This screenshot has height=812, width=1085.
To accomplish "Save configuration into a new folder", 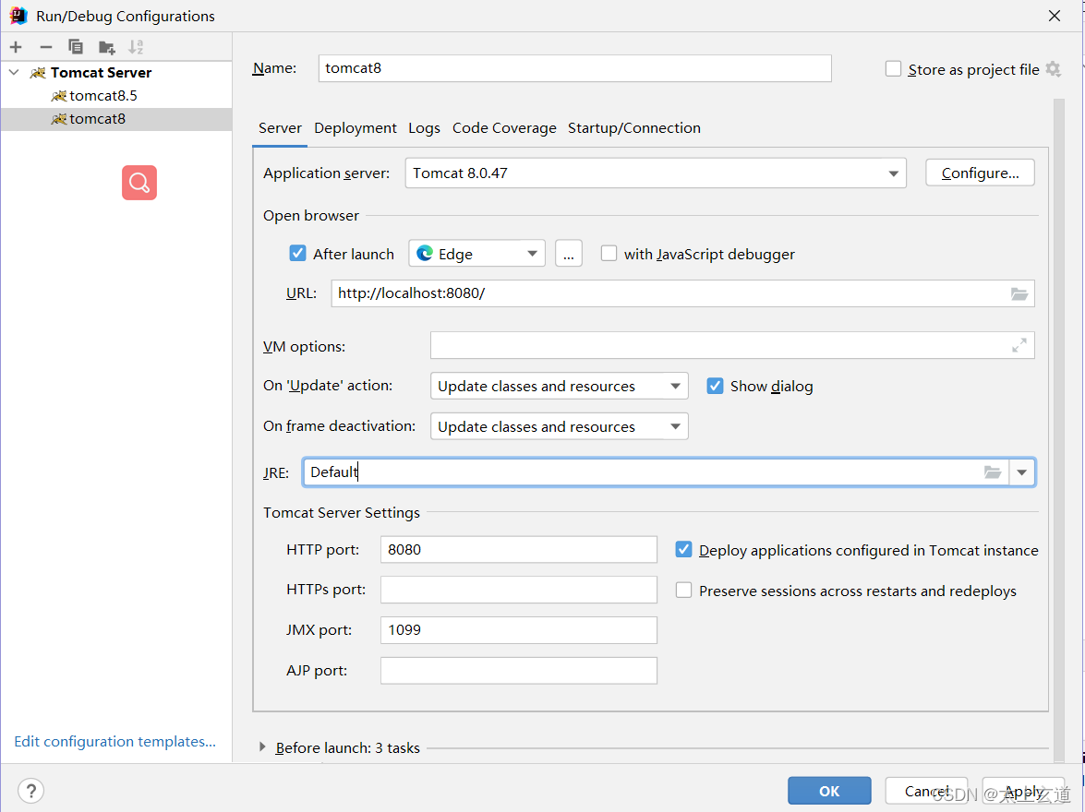I will 106,47.
